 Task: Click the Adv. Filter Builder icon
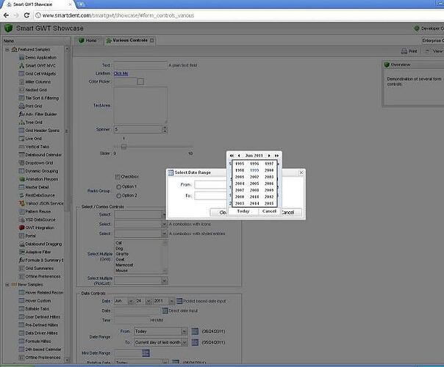tap(21, 115)
